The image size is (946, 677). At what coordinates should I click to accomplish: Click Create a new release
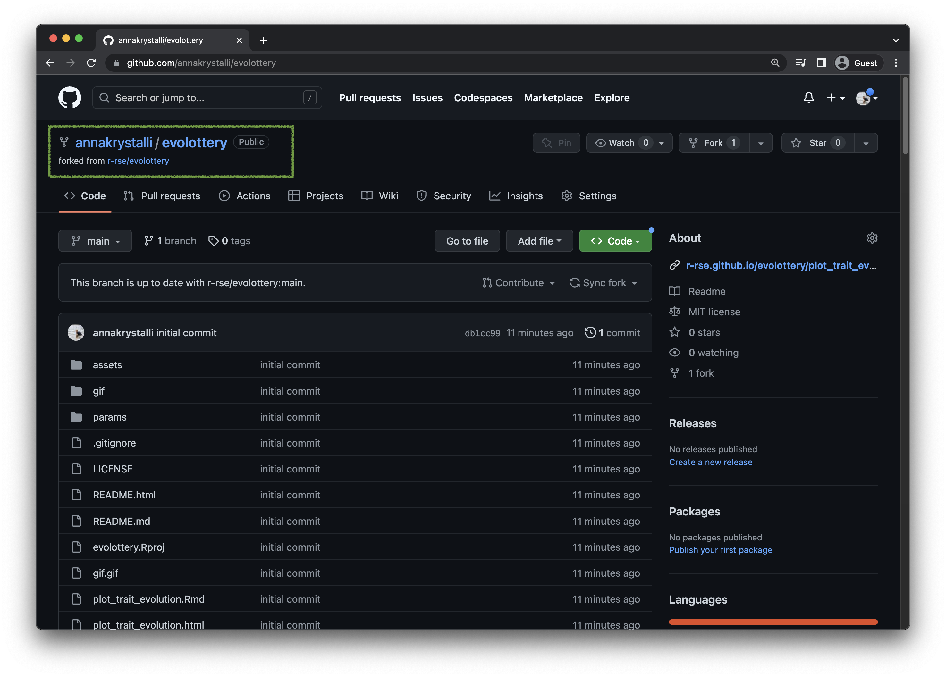point(710,462)
